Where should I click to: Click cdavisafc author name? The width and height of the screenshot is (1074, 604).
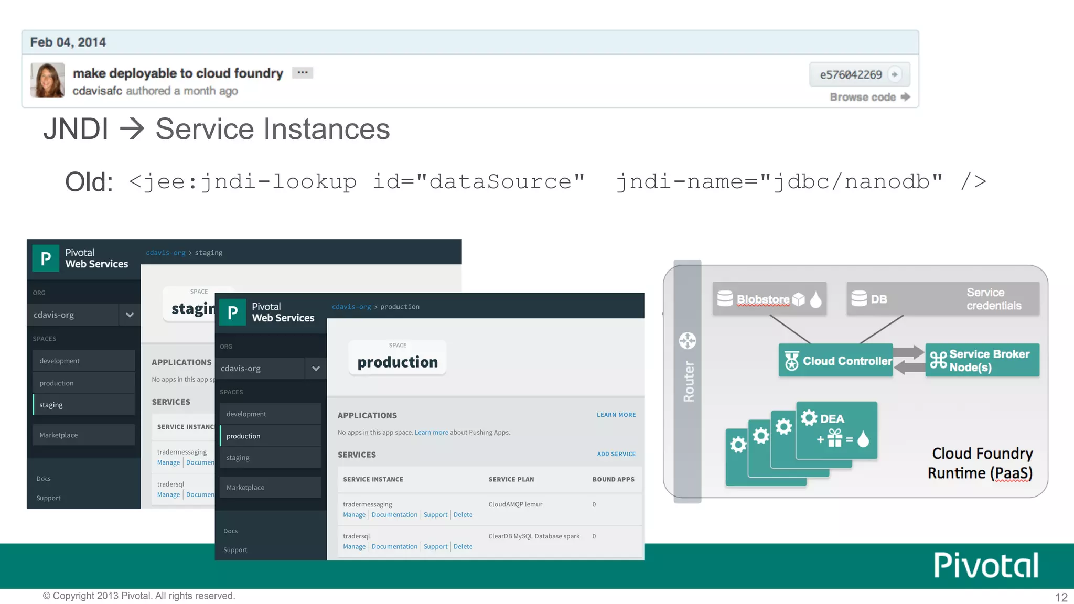coord(98,91)
